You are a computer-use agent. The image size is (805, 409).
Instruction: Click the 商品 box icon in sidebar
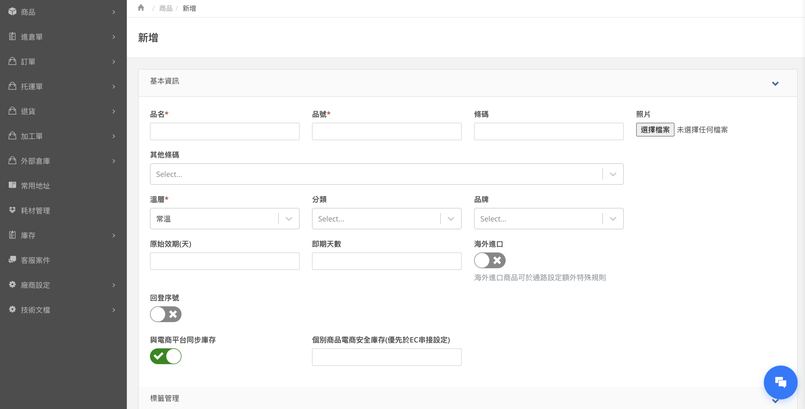12,12
